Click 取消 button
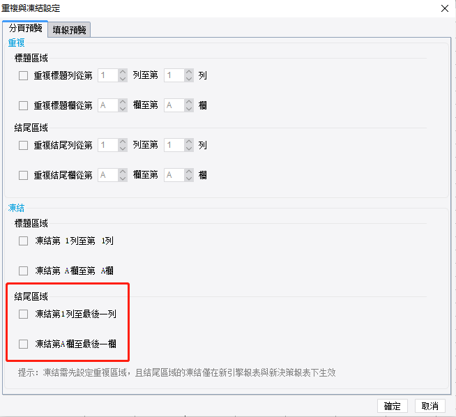Image resolution: width=456 pixels, height=417 pixels. coord(430,406)
